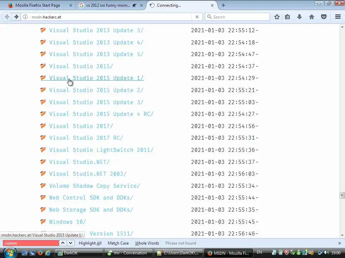345x258 pixels.
Task: Close the find bar
Action: tap(340, 243)
